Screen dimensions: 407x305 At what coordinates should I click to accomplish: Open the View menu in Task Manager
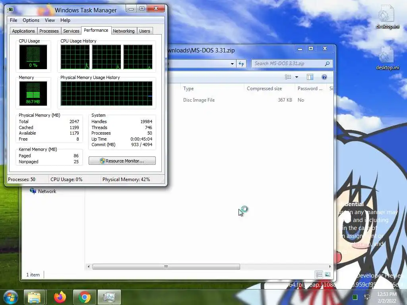50,20
